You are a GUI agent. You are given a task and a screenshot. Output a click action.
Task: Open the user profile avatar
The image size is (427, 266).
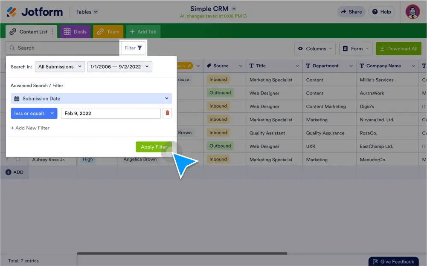tap(412, 12)
